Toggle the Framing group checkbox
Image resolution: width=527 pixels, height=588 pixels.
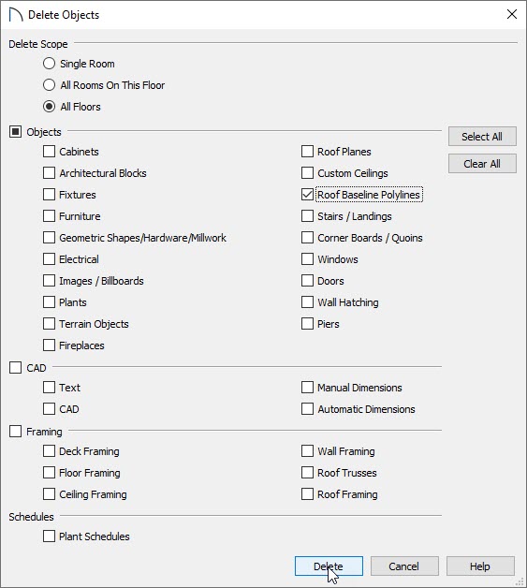pos(15,432)
